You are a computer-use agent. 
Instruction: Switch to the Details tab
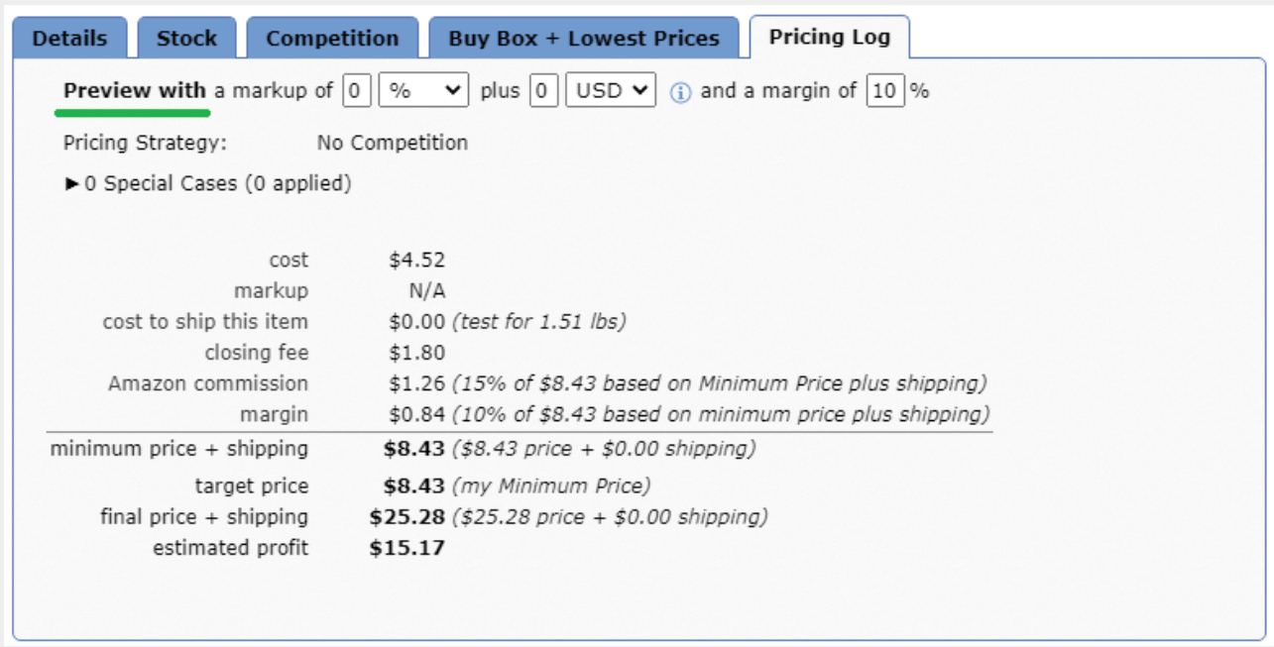[69, 39]
